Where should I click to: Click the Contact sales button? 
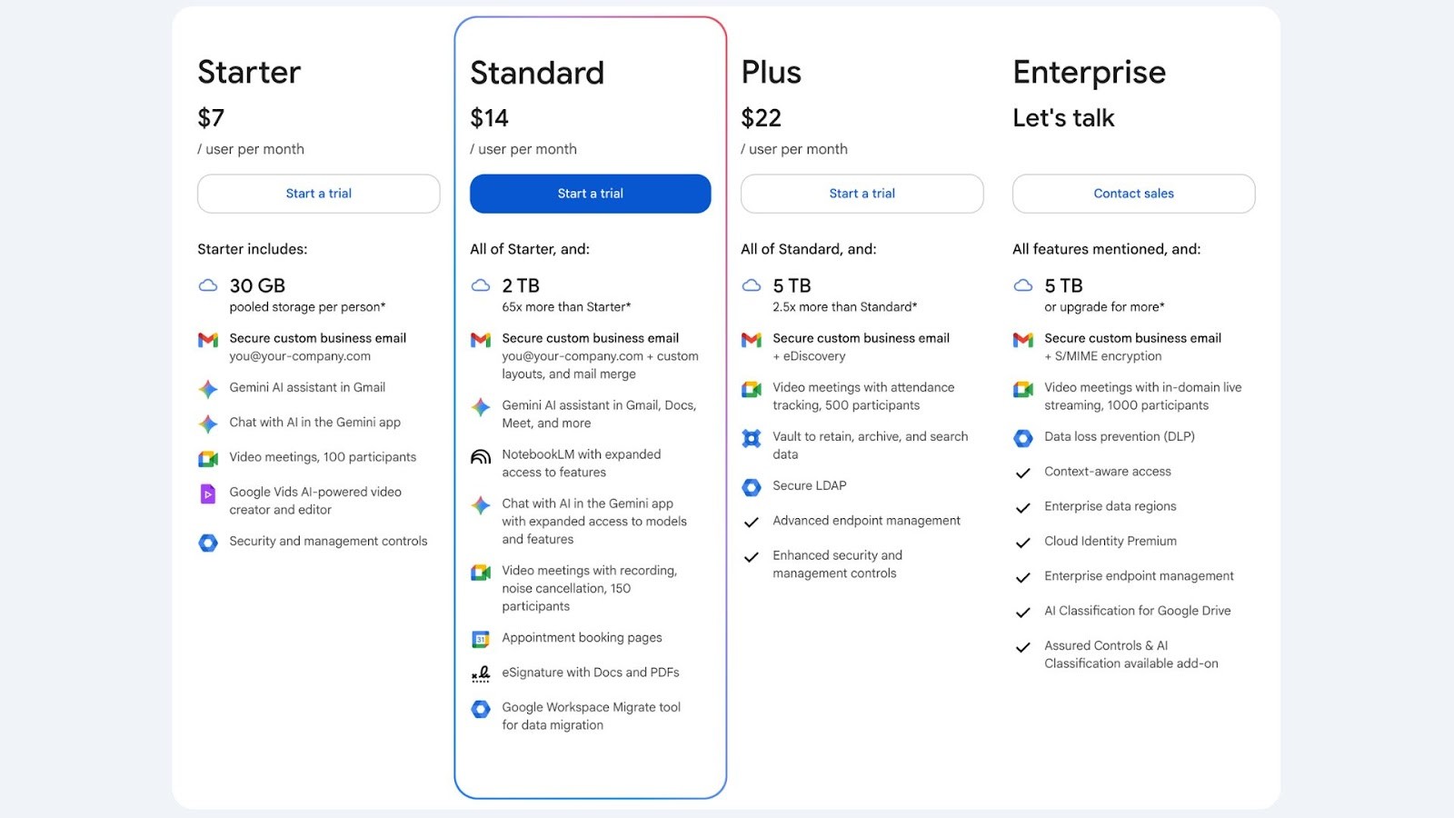click(x=1133, y=194)
